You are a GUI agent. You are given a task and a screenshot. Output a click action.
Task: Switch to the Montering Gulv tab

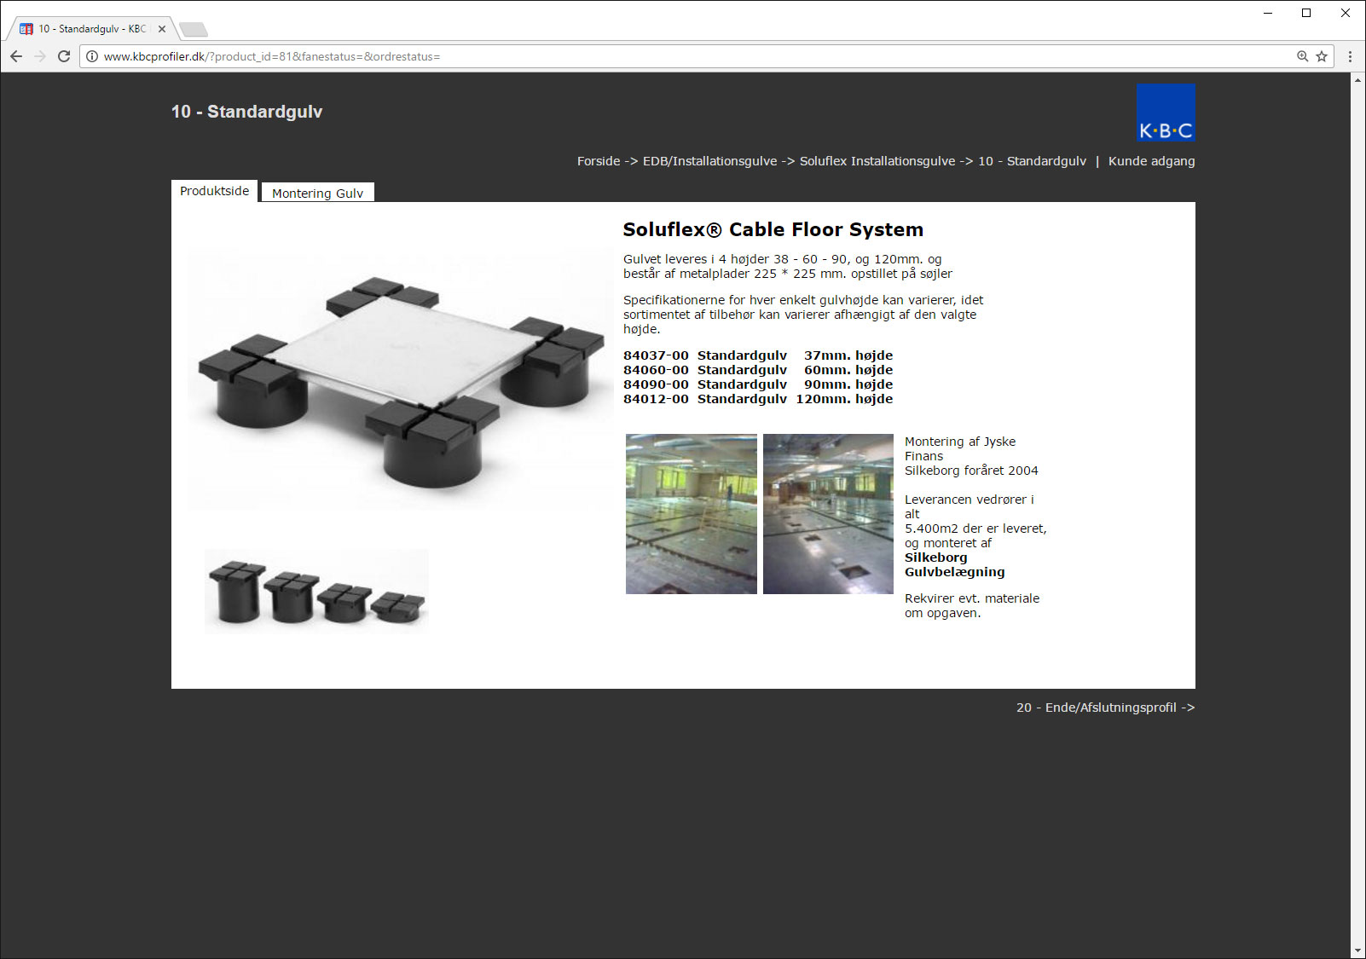pos(318,193)
